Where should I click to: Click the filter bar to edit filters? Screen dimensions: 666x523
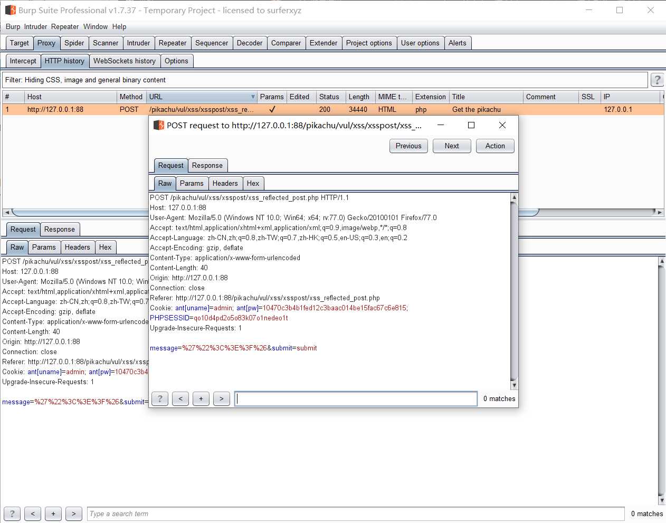(325, 80)
